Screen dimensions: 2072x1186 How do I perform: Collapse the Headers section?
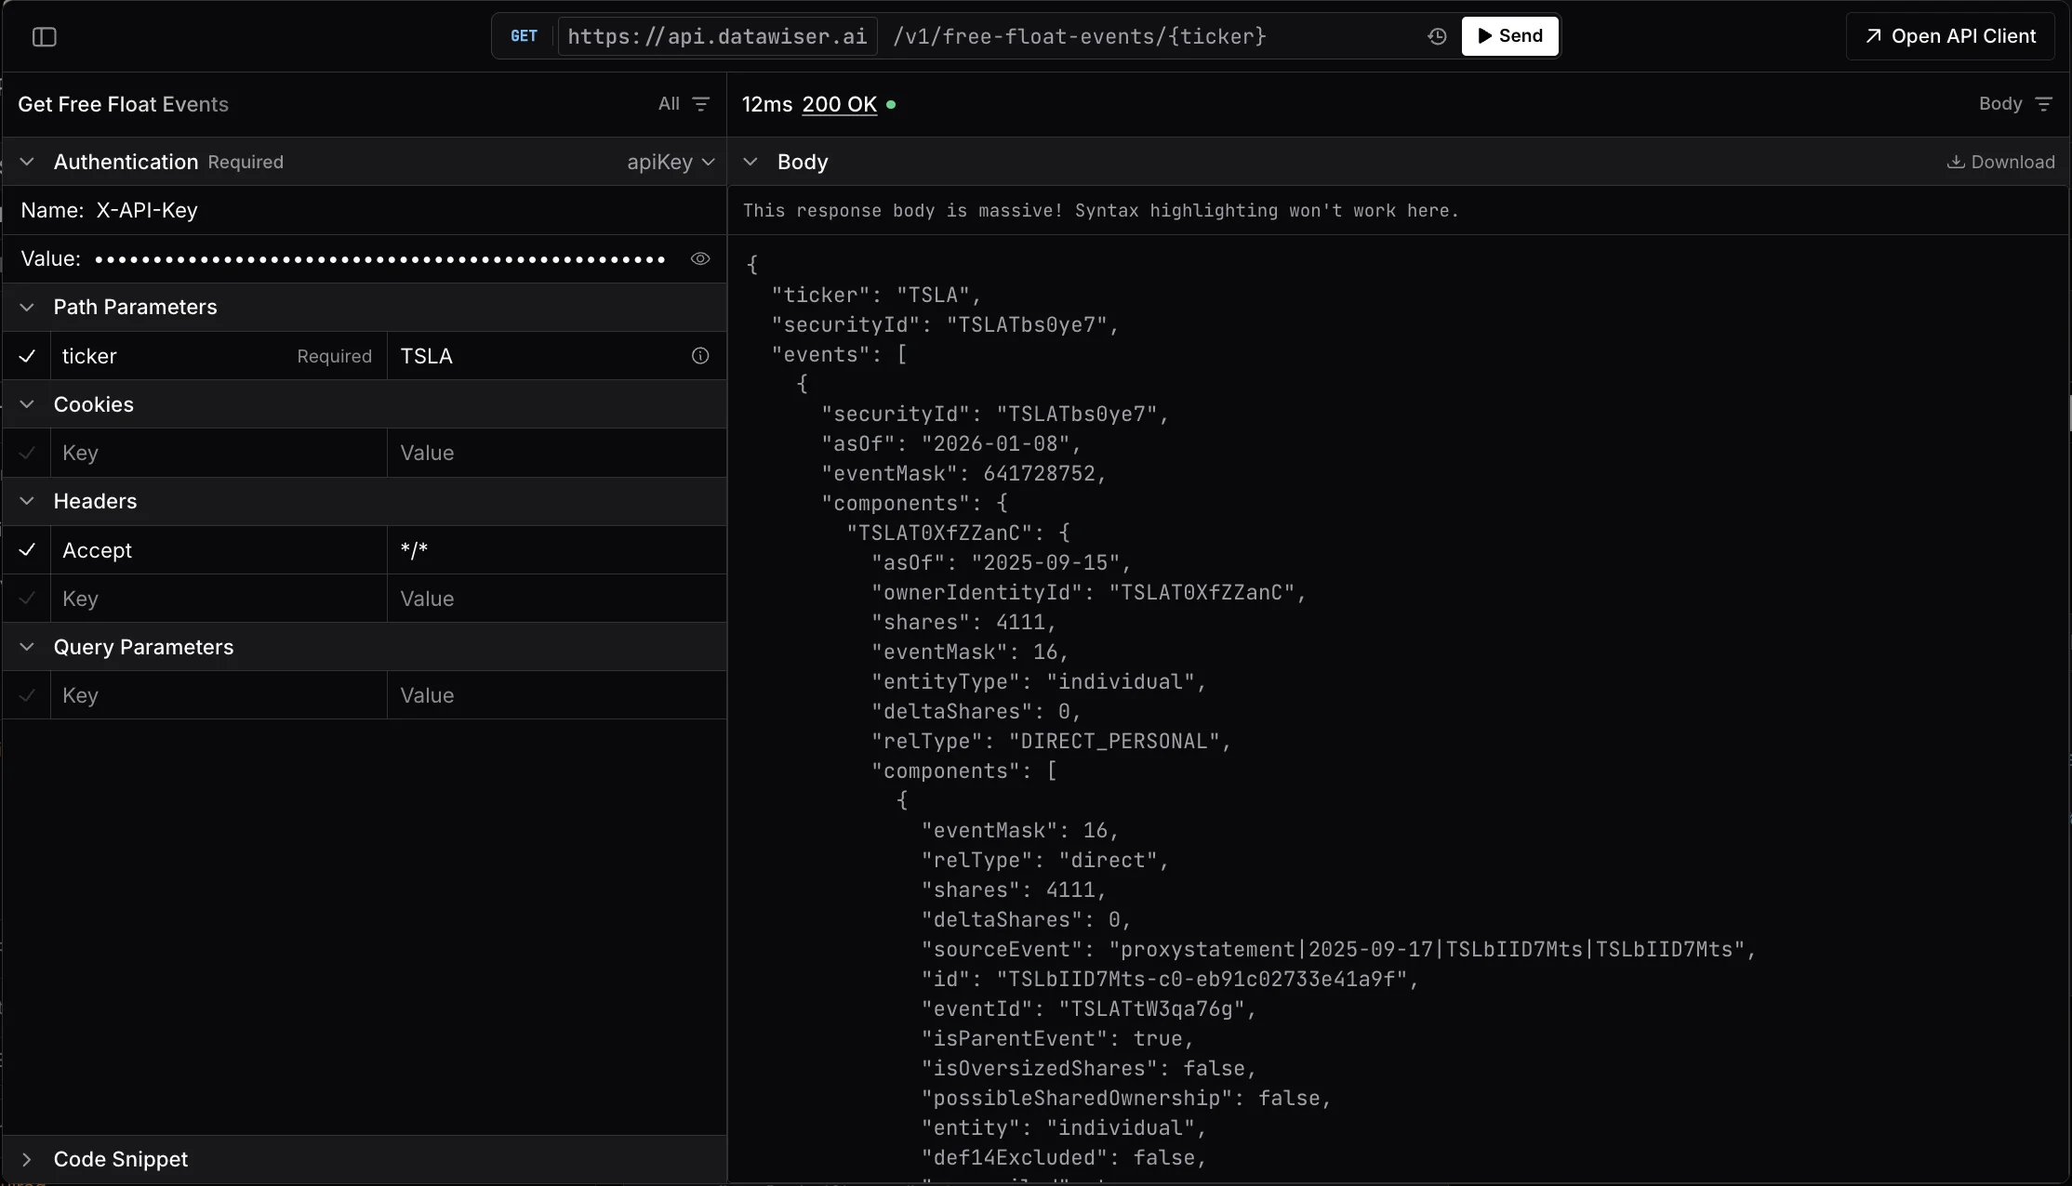pyautogui.click(x=27, y=502)
